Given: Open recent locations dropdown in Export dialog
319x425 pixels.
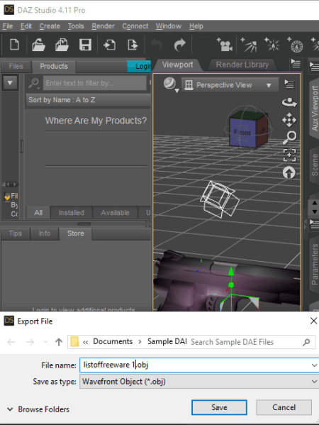Looking at the screenshot, I should (x=45, y=342).
